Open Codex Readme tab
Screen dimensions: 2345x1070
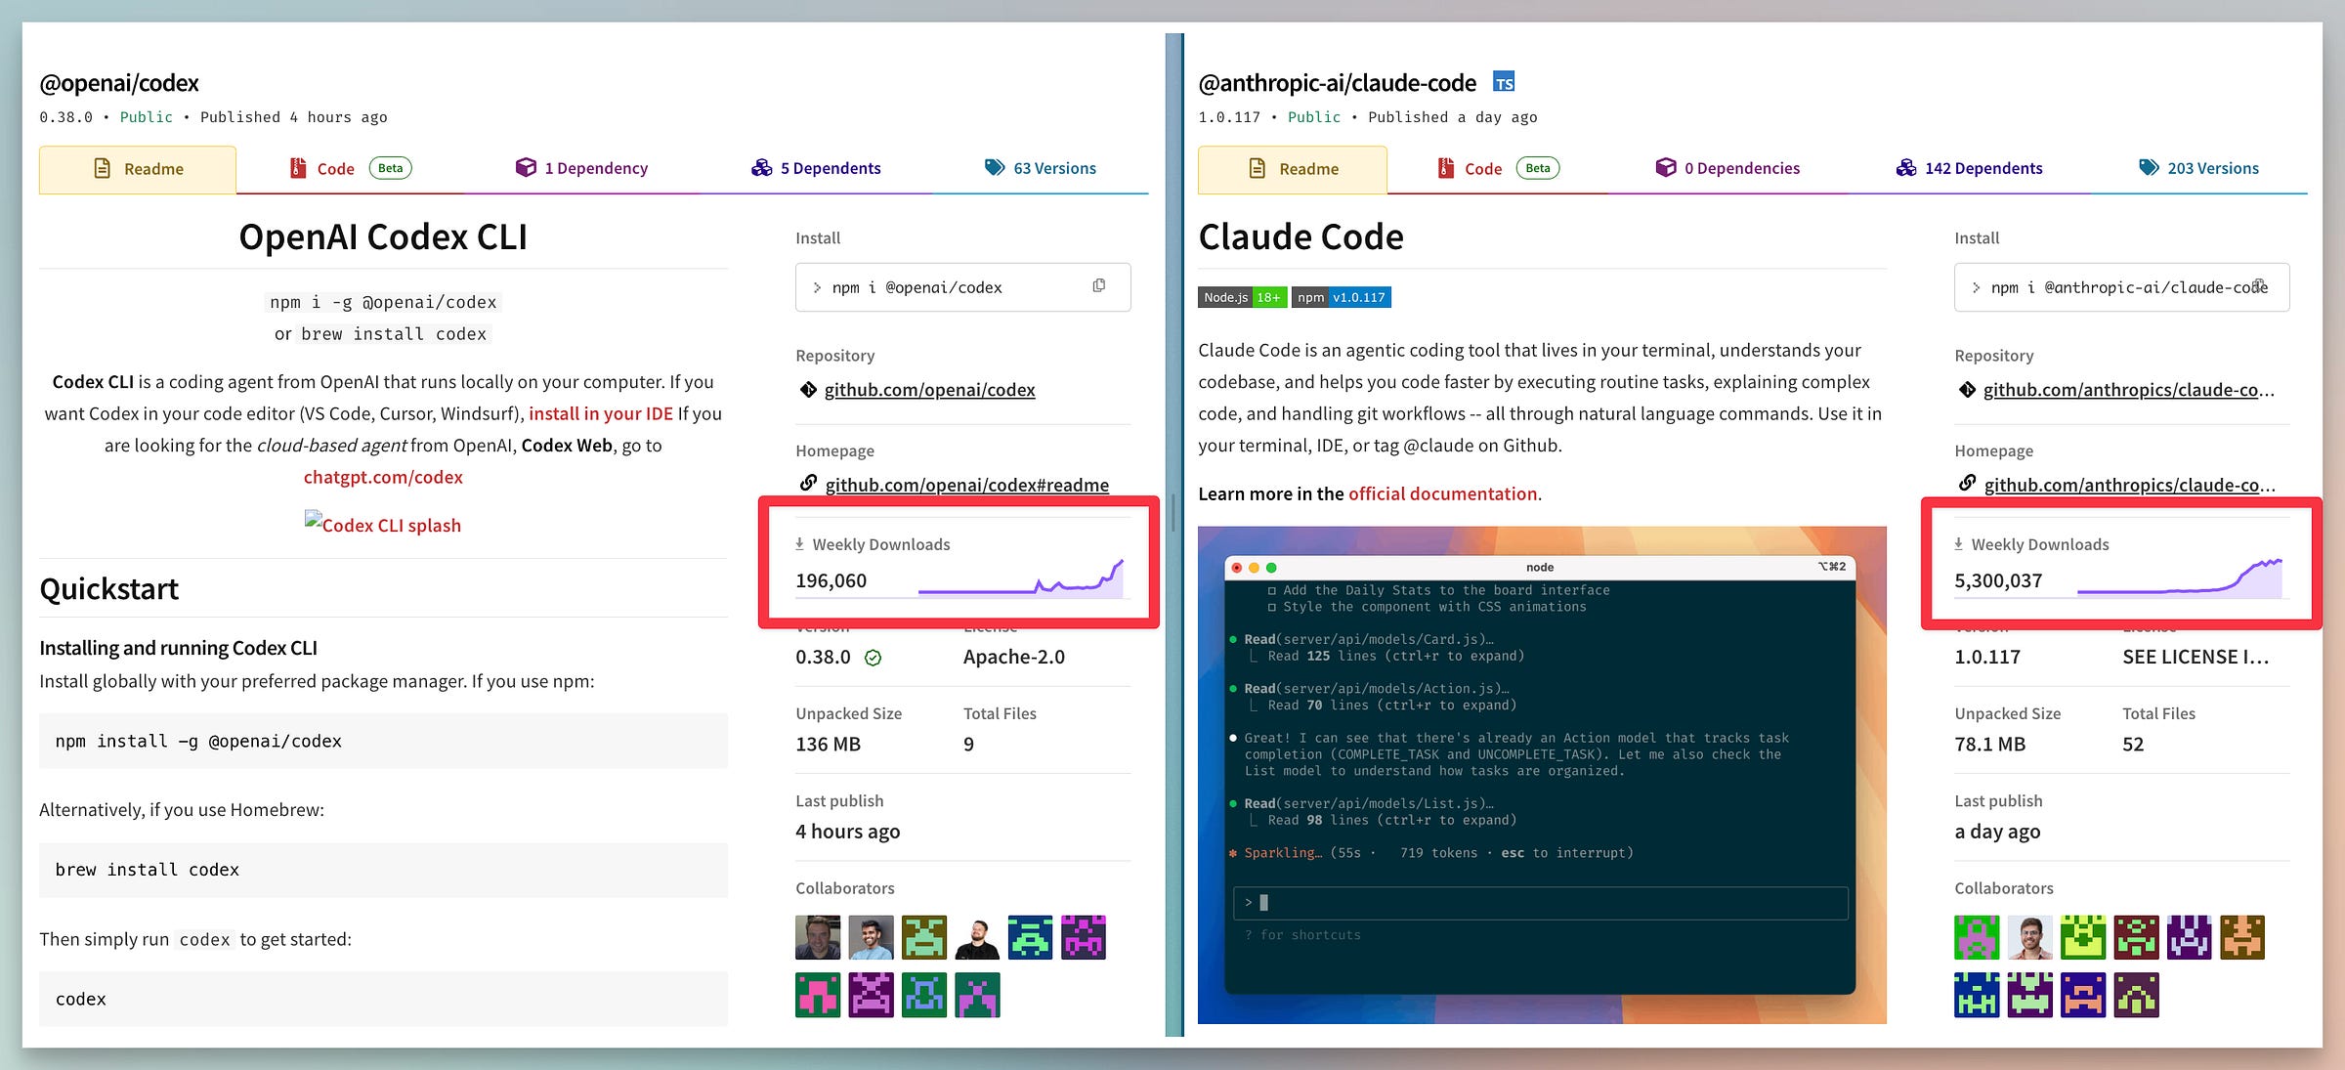point(138,169)
